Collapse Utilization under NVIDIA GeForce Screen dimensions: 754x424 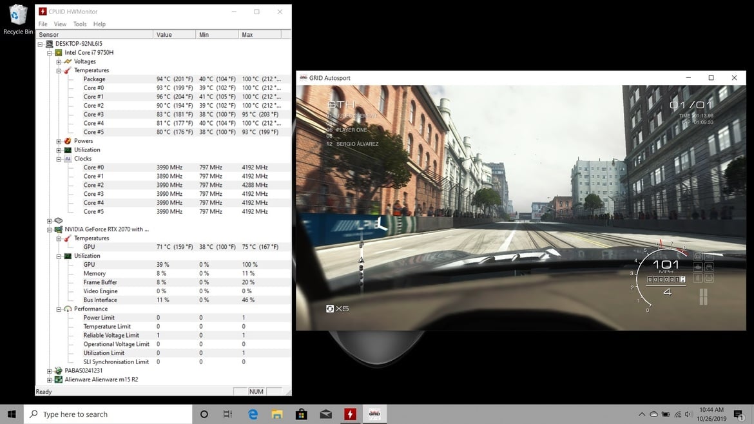tap(59, 256)
